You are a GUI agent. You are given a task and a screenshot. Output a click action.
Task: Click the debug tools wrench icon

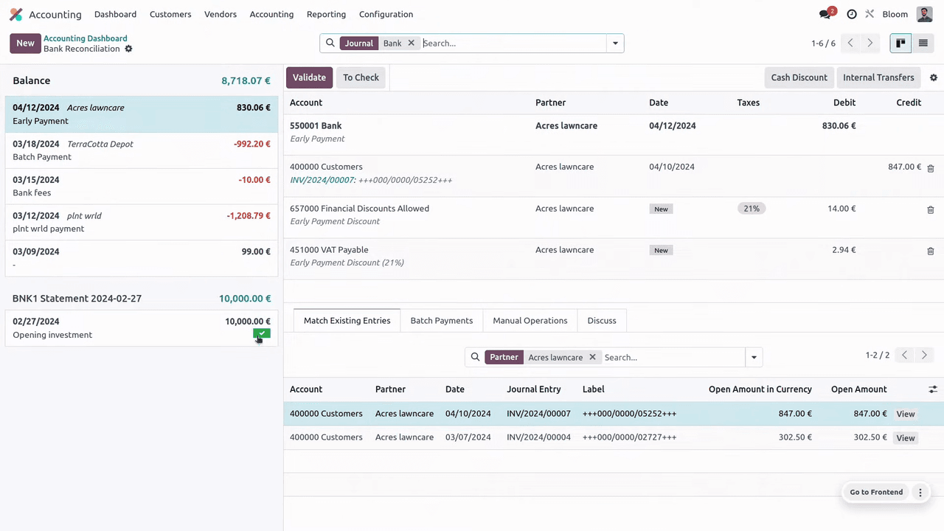point(870,14)
